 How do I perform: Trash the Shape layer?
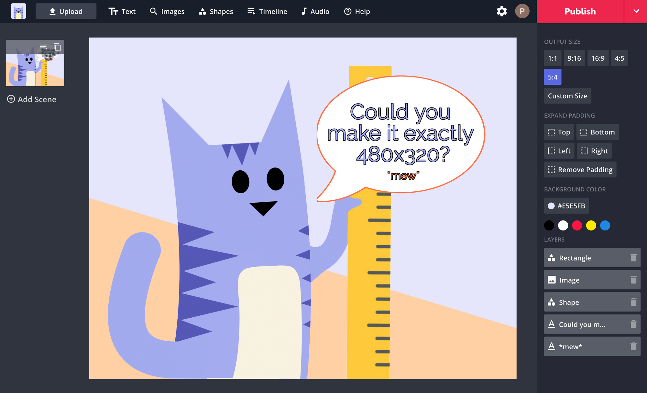click(633, 302)
